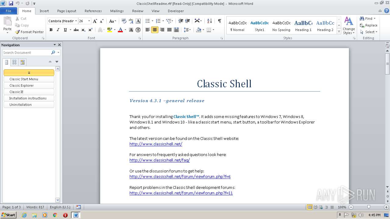This screenshot has width=390, height=219.
Task: Click Multilevel List icon
Action: coord(168,21)
